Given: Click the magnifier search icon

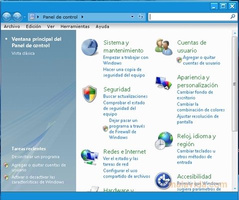Looking at the screenshot, I should tap(233, 16).
